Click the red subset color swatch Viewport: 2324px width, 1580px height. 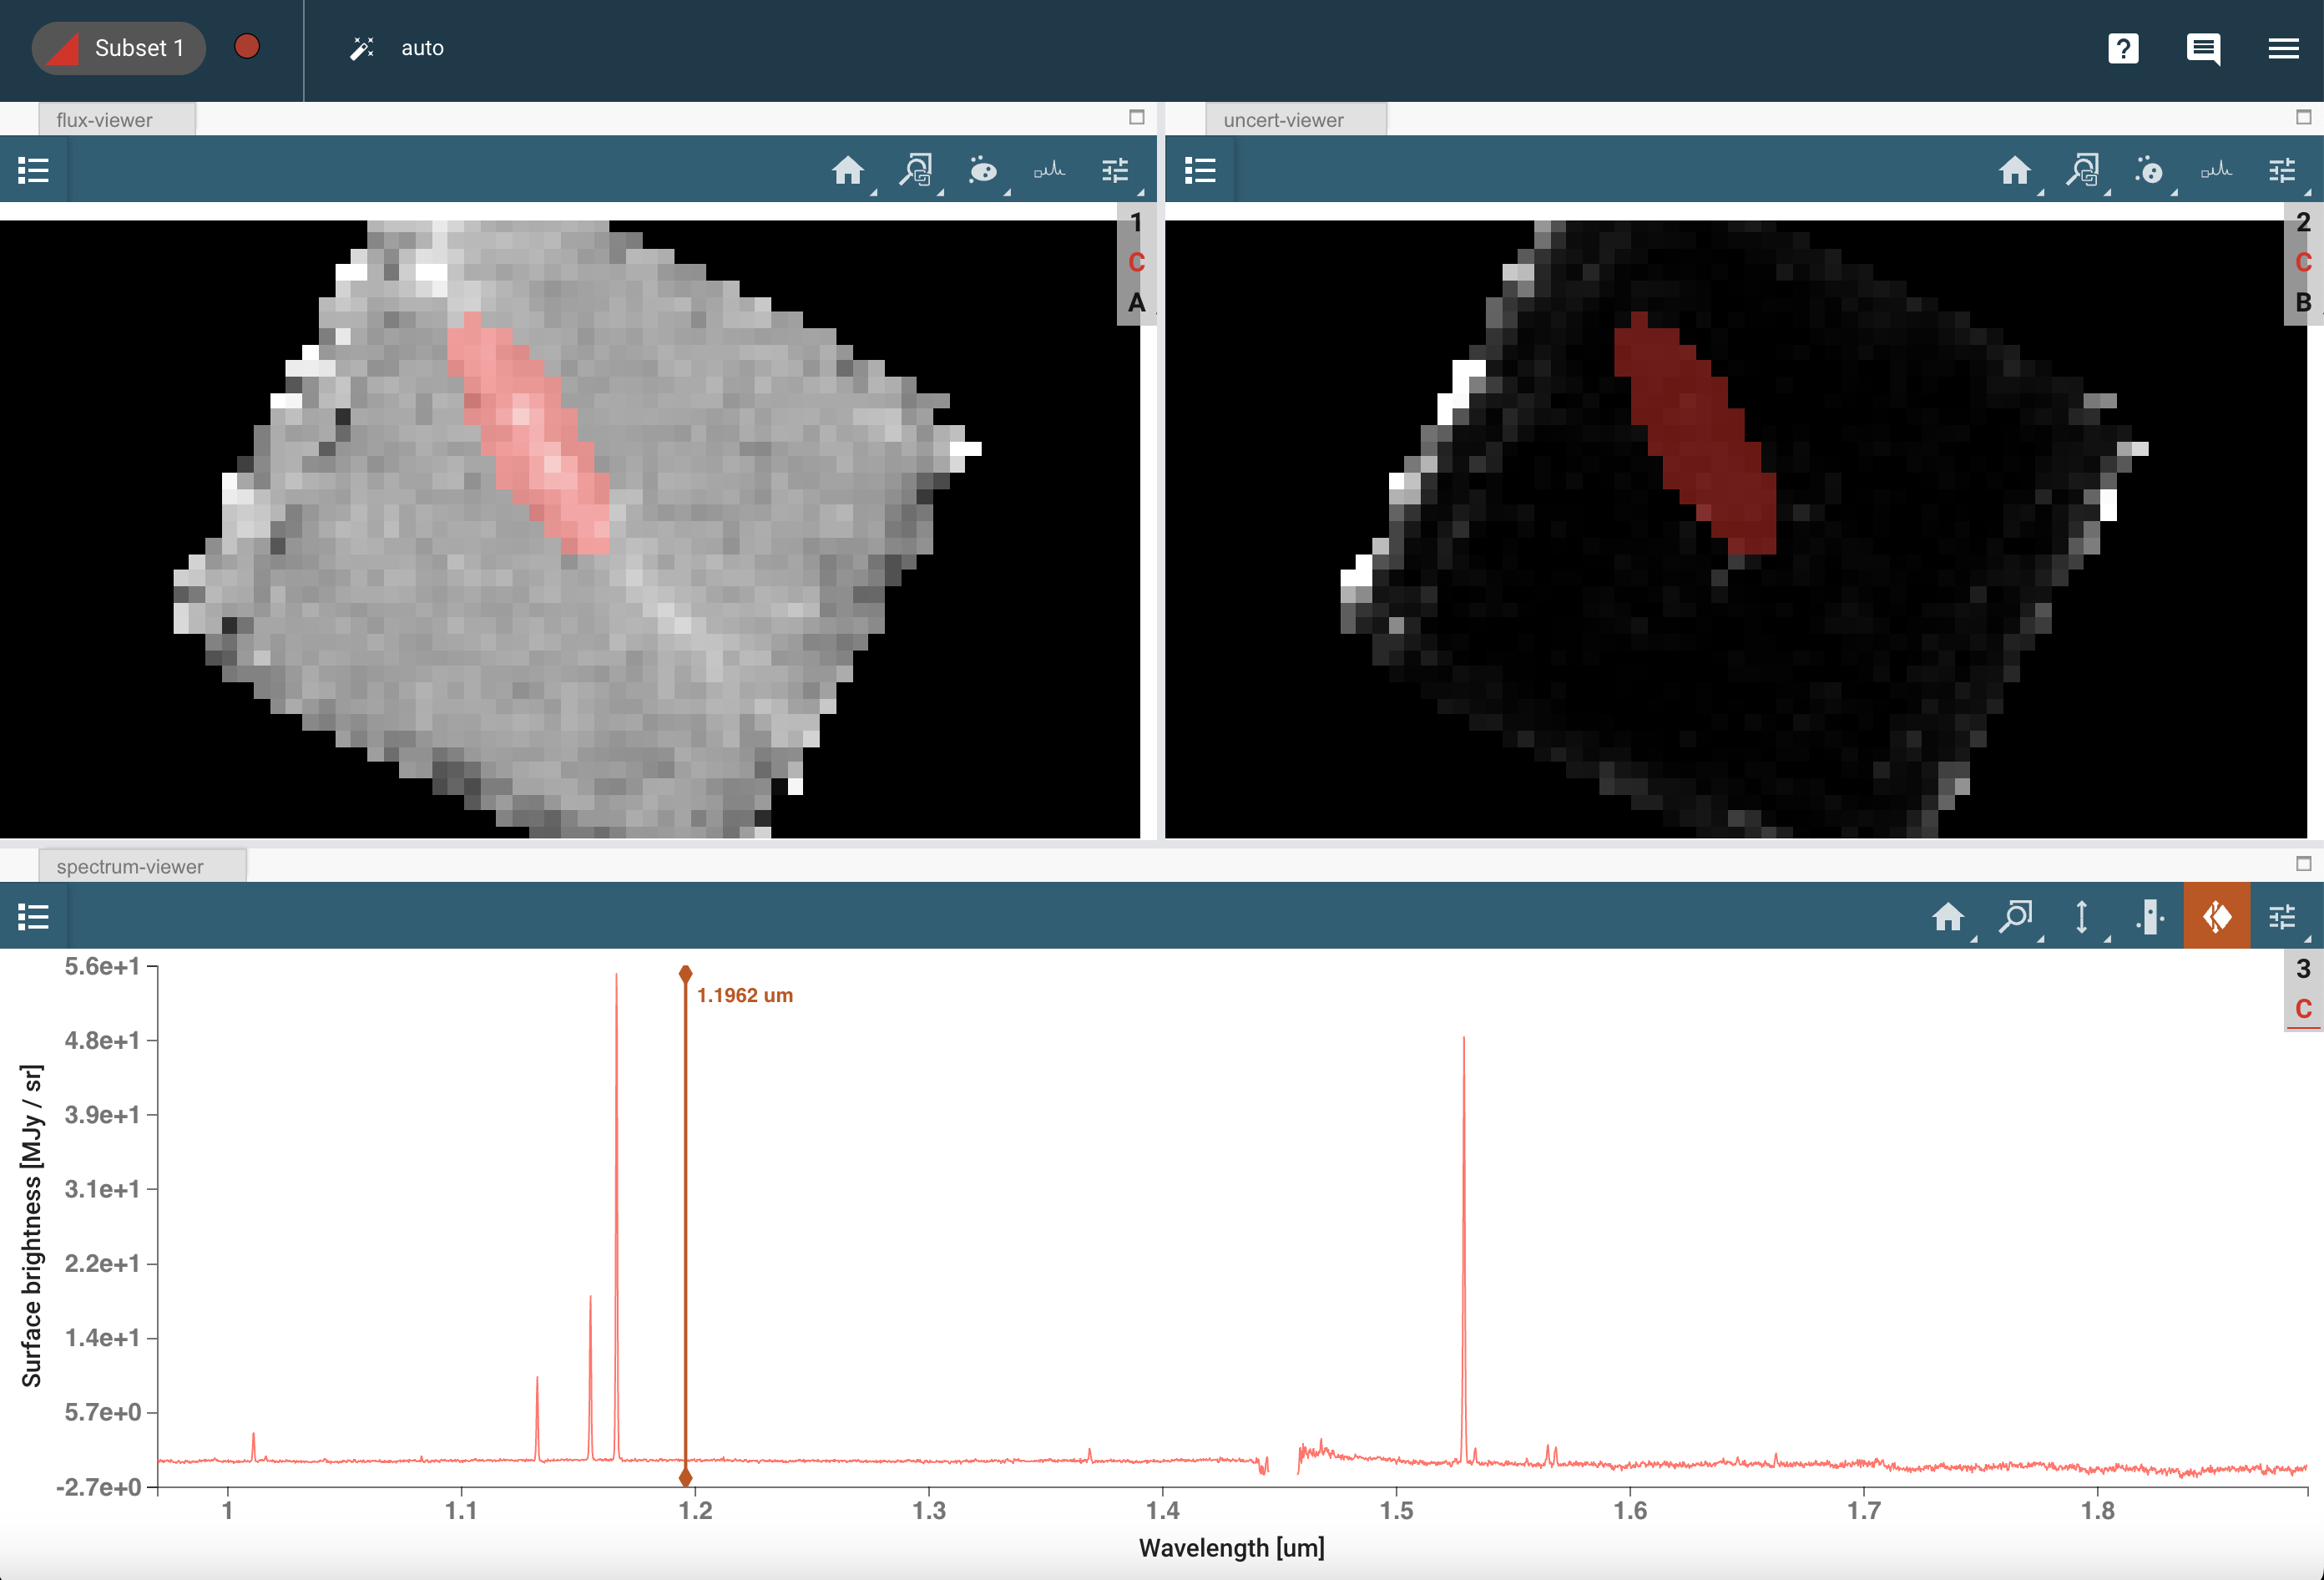(247, 45)
